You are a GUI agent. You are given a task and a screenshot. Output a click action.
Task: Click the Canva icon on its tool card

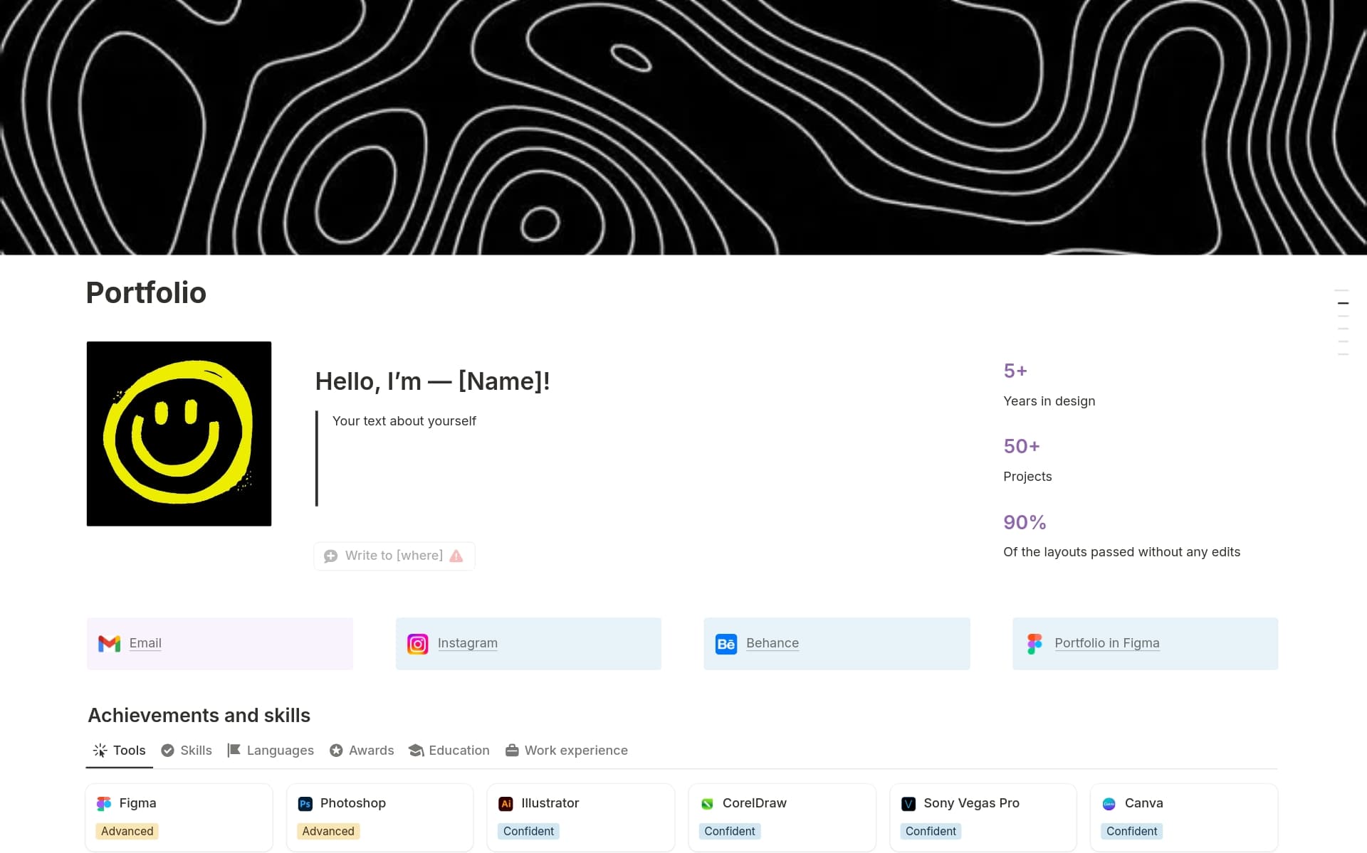point(1110,803)
